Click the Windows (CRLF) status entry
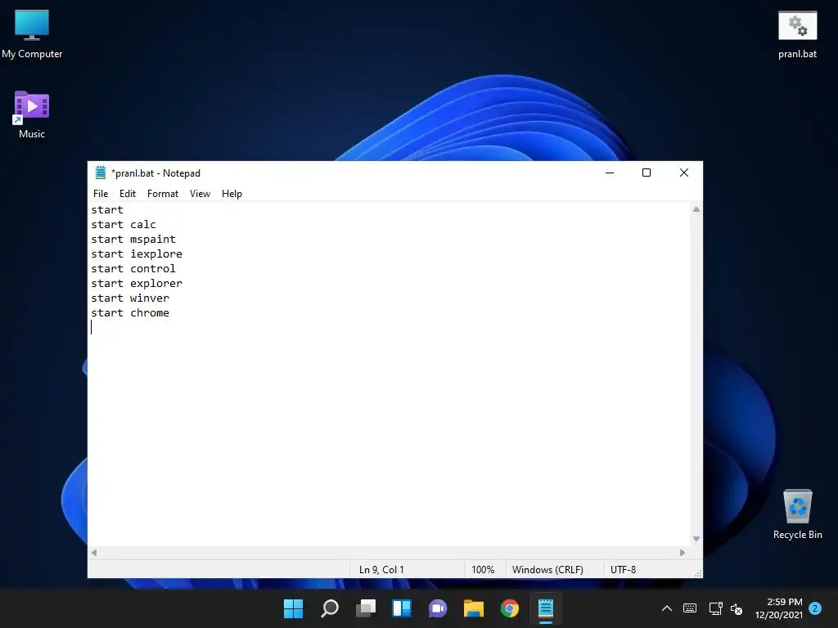This screenshot has height=628, width=838. 547,570
